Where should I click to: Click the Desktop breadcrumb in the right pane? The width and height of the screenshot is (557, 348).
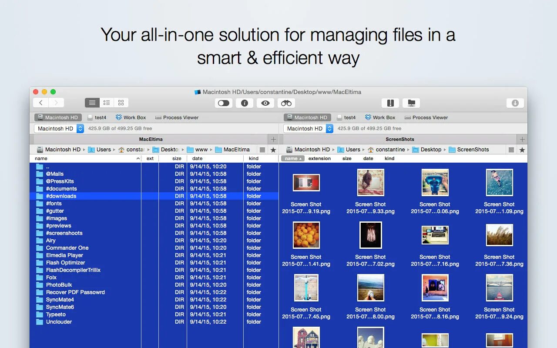tap(431, 149)
